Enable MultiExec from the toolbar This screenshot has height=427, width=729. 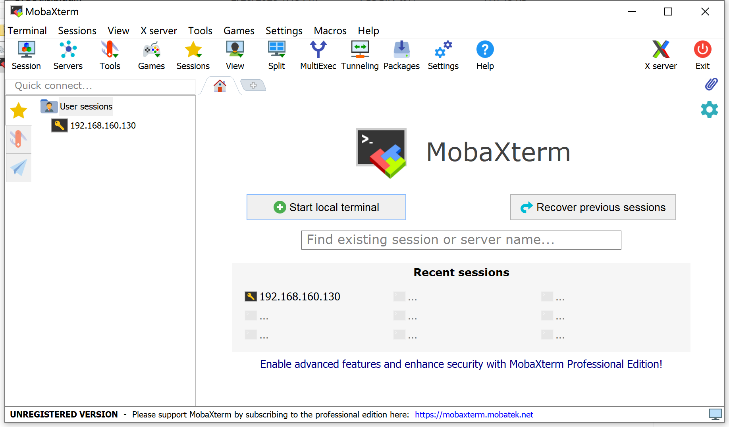tap(318, 56)
